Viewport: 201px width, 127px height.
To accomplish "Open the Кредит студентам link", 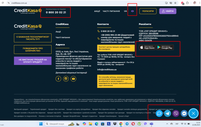I will click(90, 116).
